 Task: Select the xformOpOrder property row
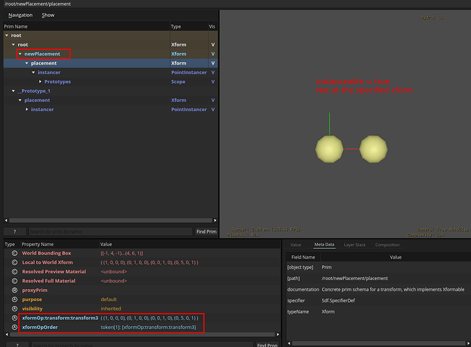point(143,328)
